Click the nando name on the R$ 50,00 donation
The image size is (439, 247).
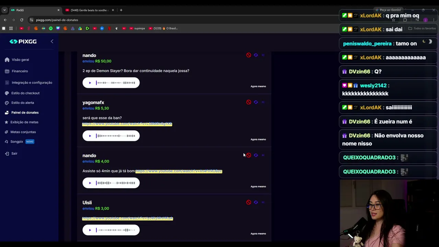(x=89, y=55)
